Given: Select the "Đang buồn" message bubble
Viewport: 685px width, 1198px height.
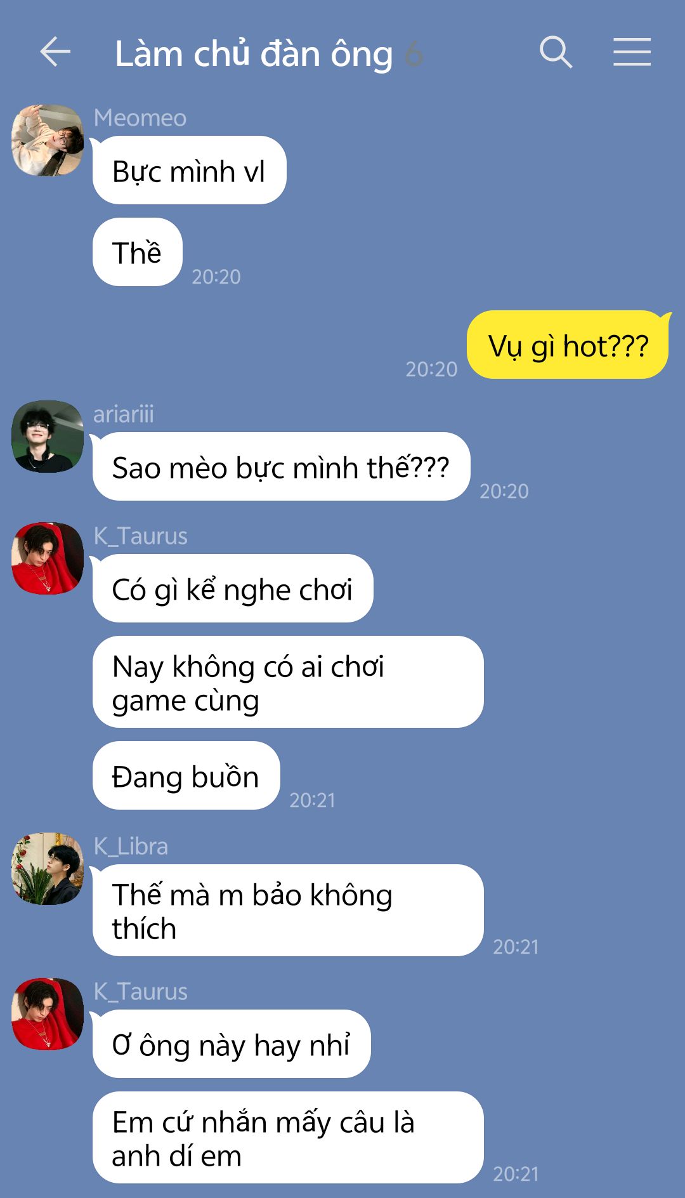Looking at the screenshot, I should 186,775.
